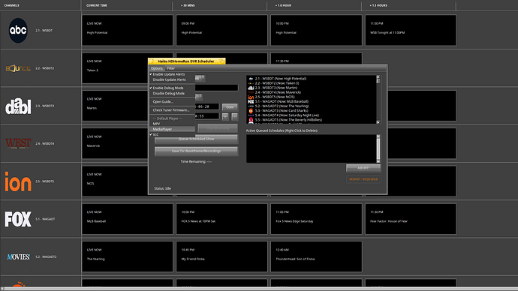
Task: Click channel list scrollbar down arrow
Action: 378,122
